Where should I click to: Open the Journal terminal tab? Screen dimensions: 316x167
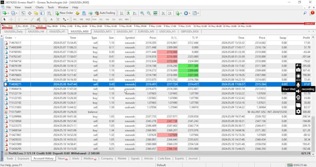coord(193,158)
